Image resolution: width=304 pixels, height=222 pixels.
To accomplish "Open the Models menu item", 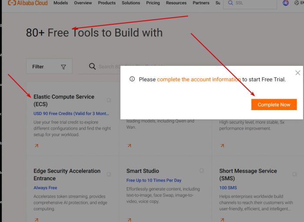I will (x=61, y=3).
